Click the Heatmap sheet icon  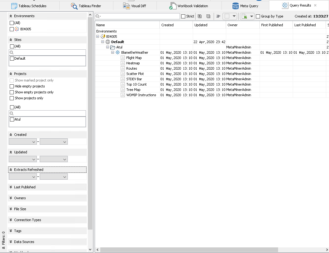[123, 63]
